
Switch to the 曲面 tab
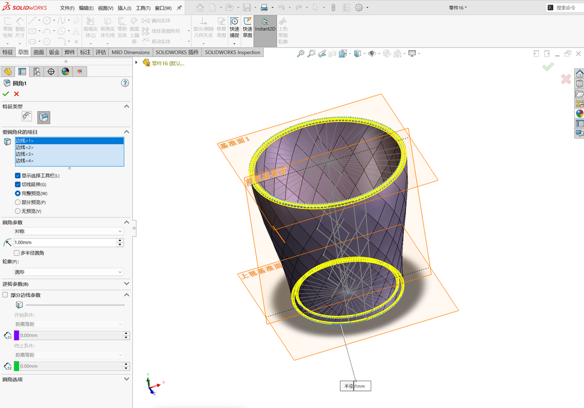(39, 52)
